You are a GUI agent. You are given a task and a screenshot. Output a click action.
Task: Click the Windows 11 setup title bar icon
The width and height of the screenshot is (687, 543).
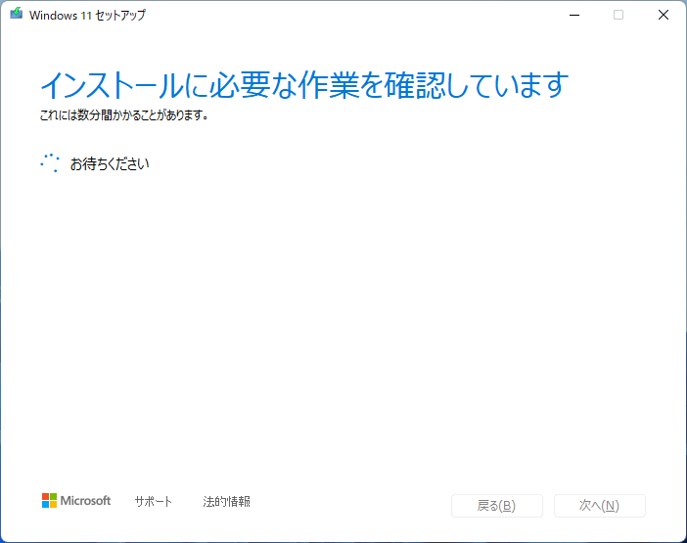pyautogui.click(x=17, y=14)
